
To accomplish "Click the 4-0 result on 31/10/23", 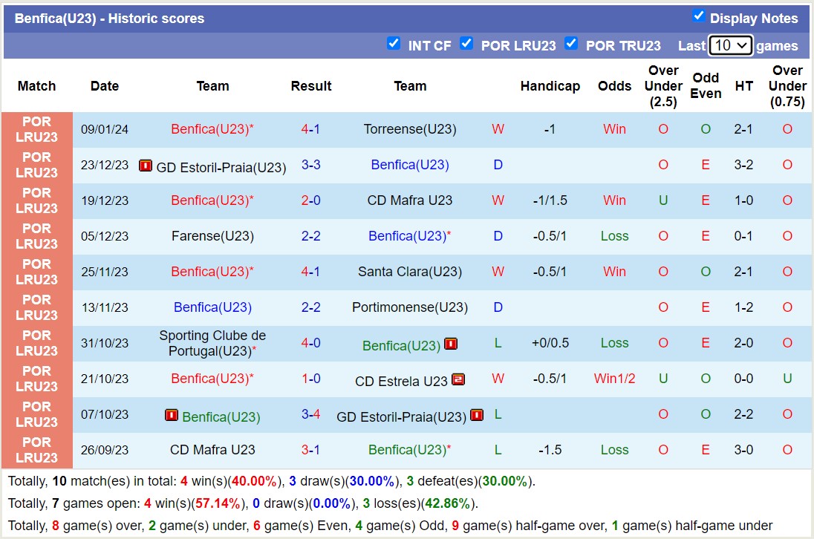I will 310,343.
